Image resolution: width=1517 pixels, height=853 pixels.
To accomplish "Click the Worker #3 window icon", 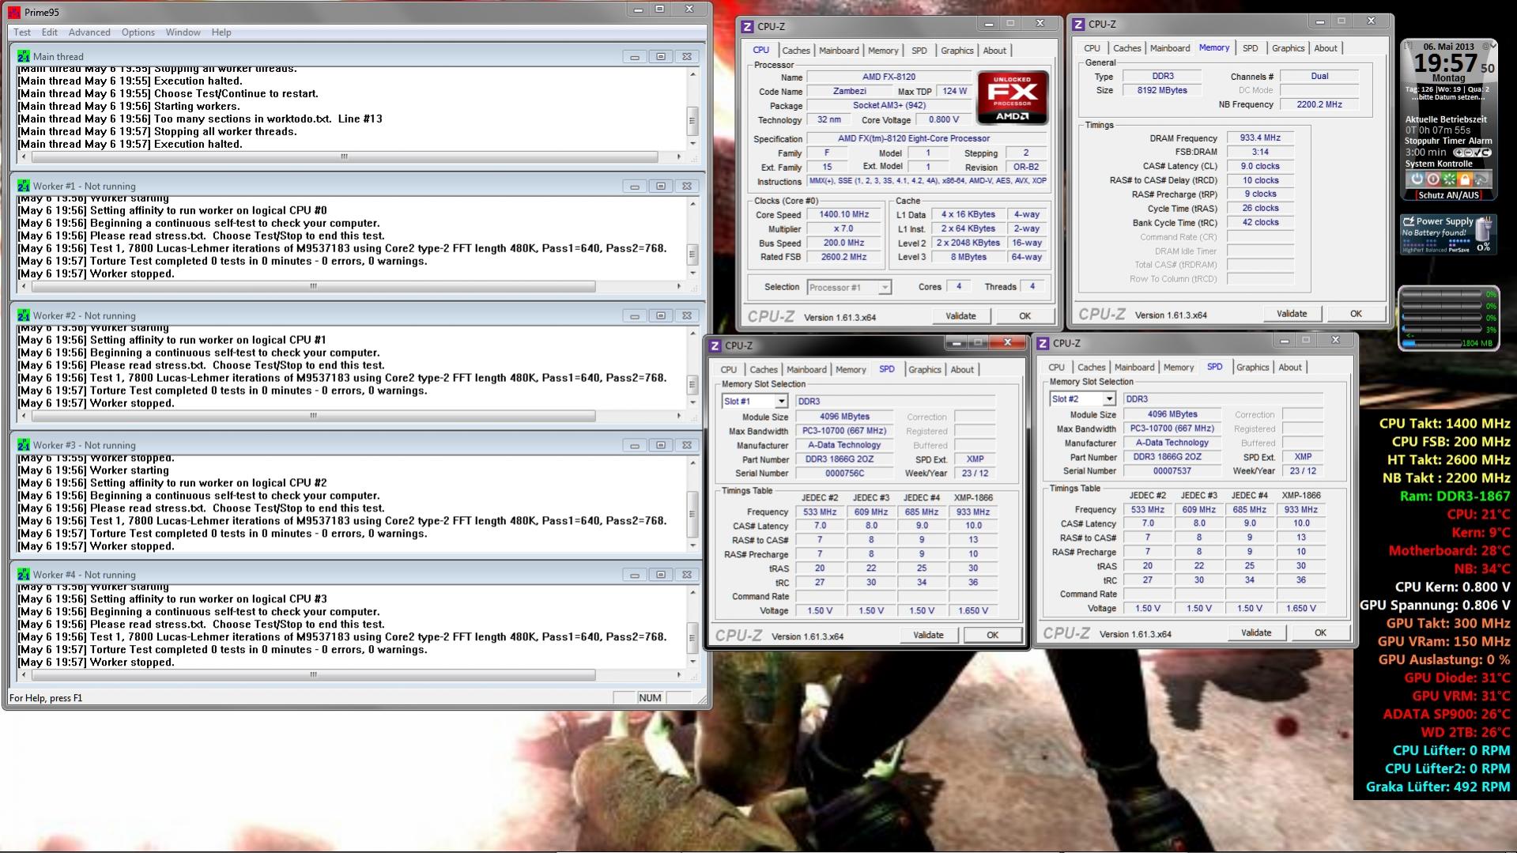I will [24, 445].
